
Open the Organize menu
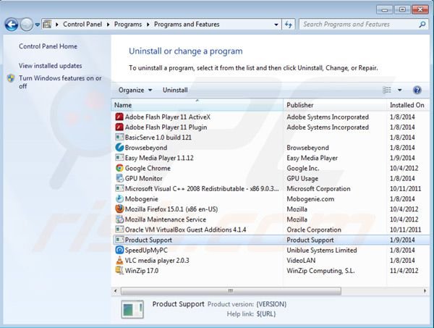135,90
